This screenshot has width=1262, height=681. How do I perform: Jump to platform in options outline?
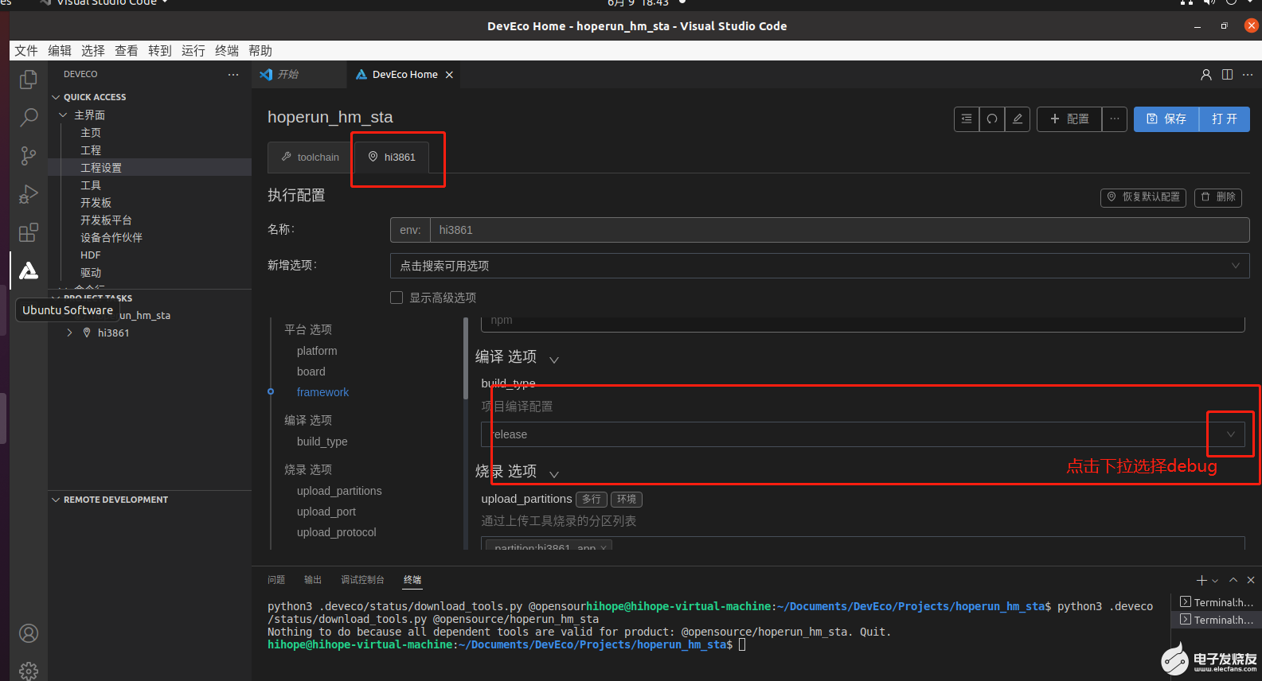tap(317, 351)
